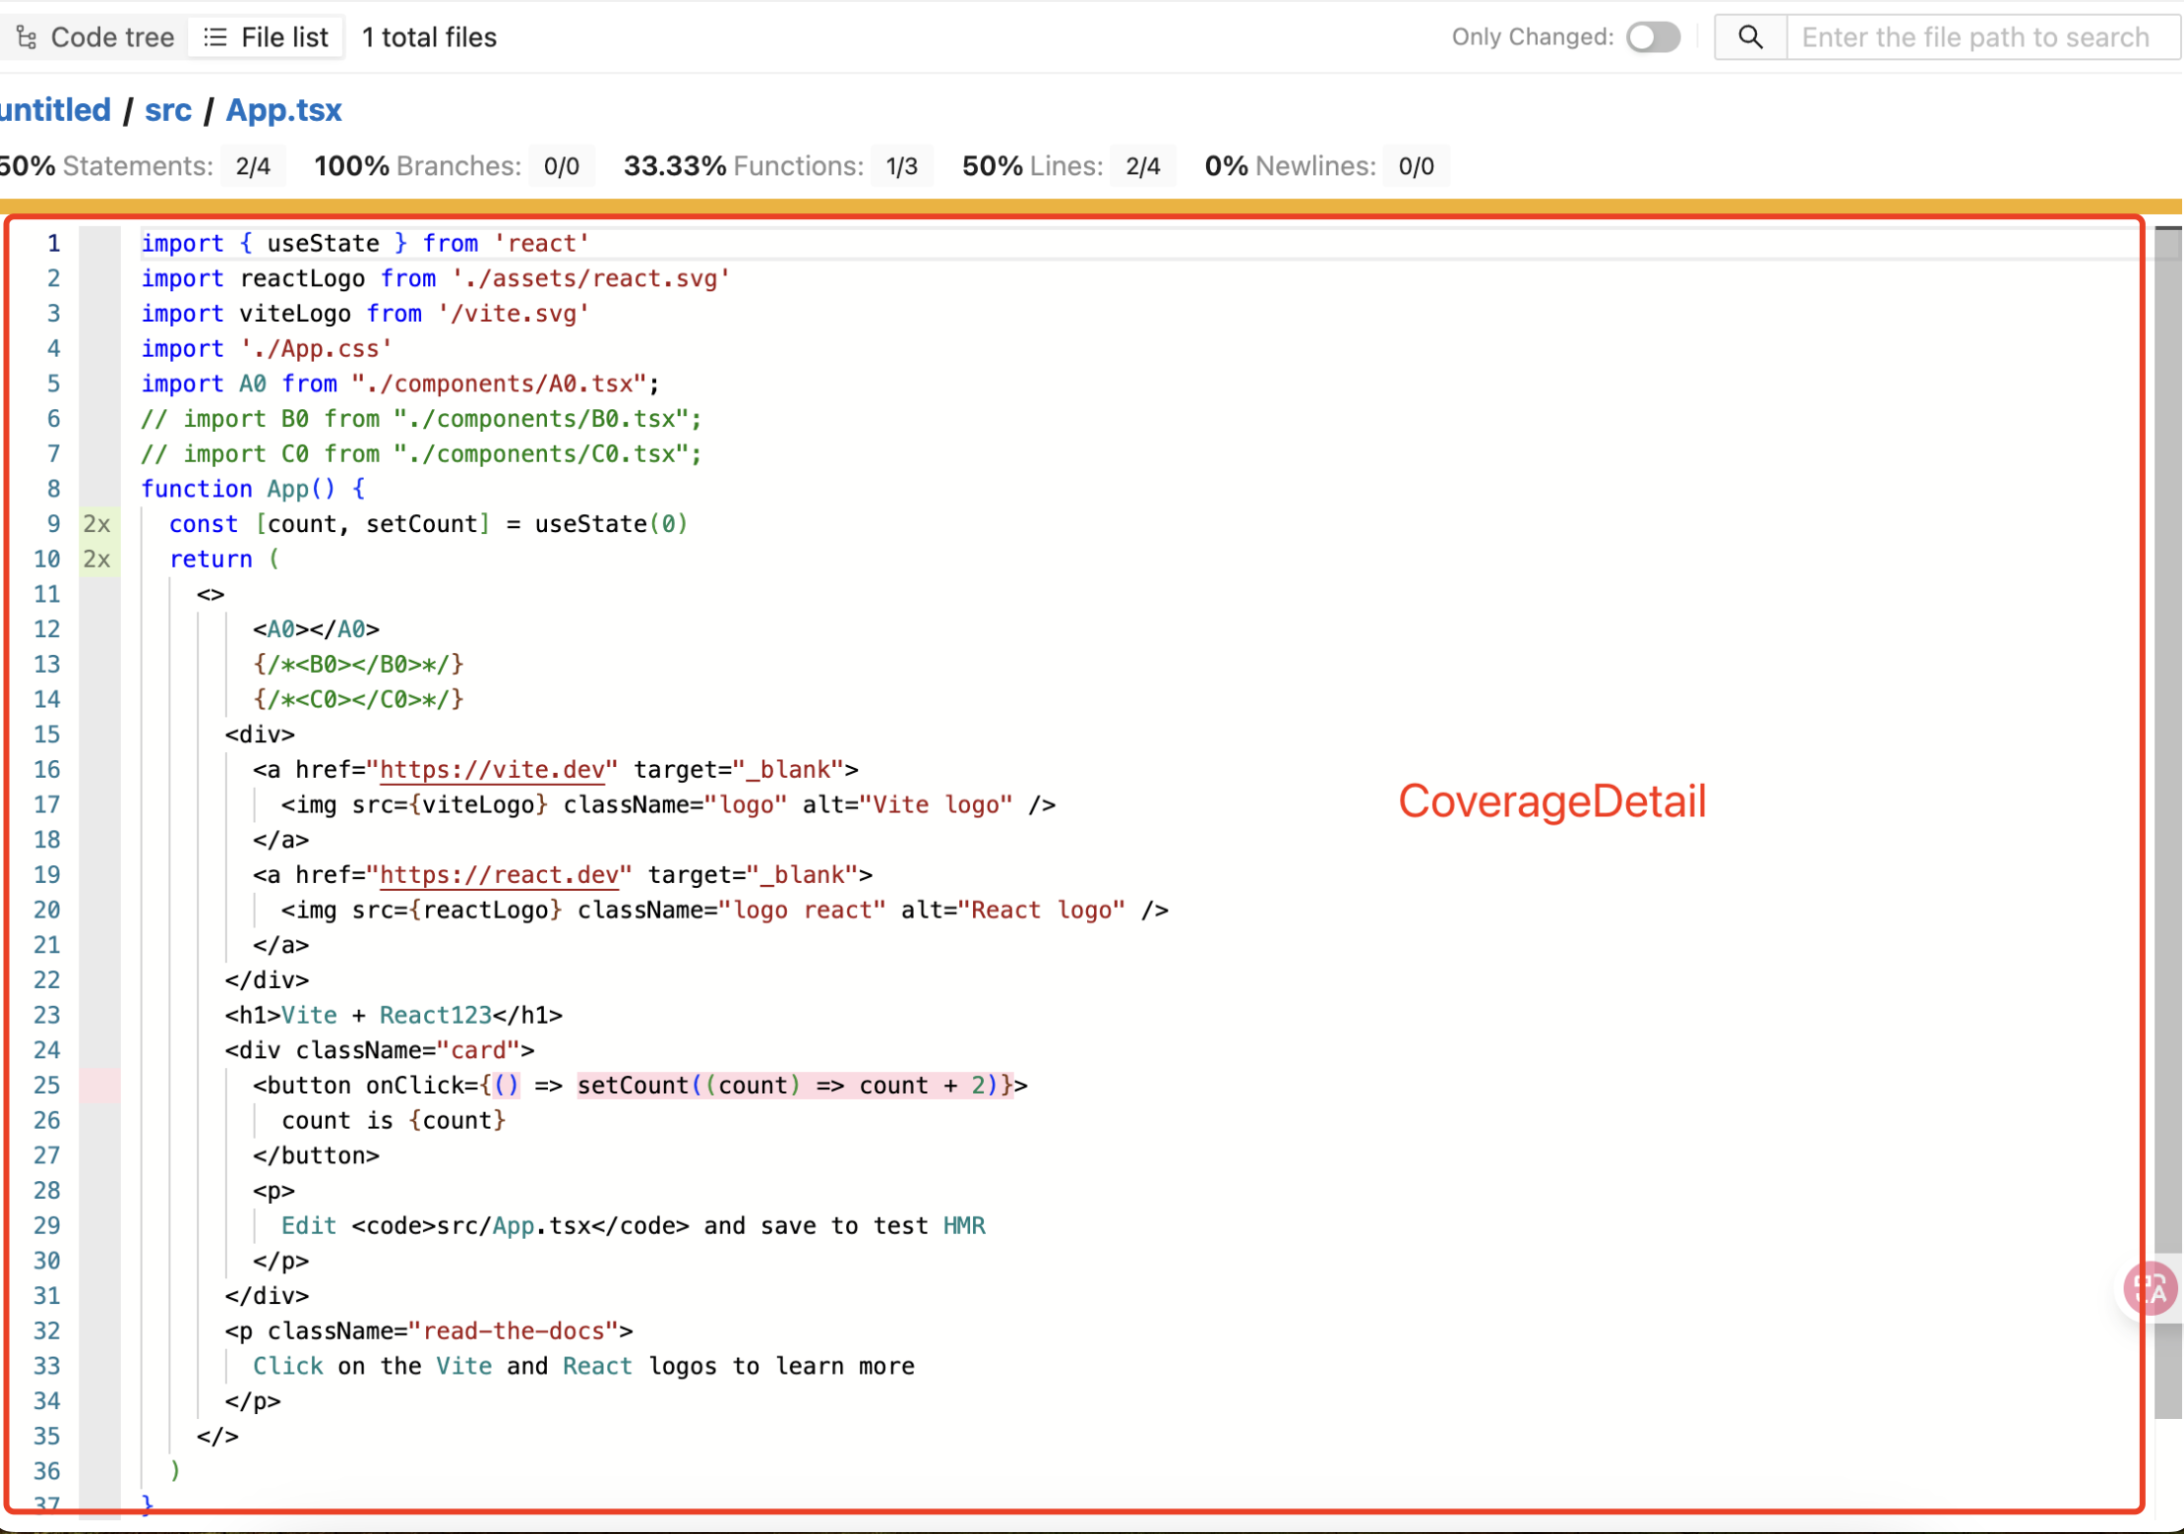Viewport: 2184px width, 1534px height.
Task: Open the src breadcrumb link
Action: [x=168, y=109]
